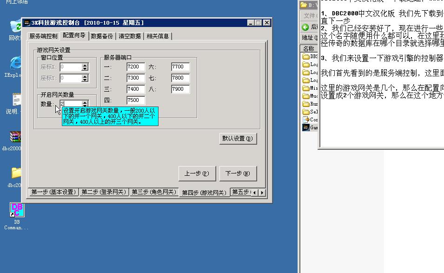Select the Mir folder in Explorer
This screenshot has height=273, width=444.
[310, 88]
